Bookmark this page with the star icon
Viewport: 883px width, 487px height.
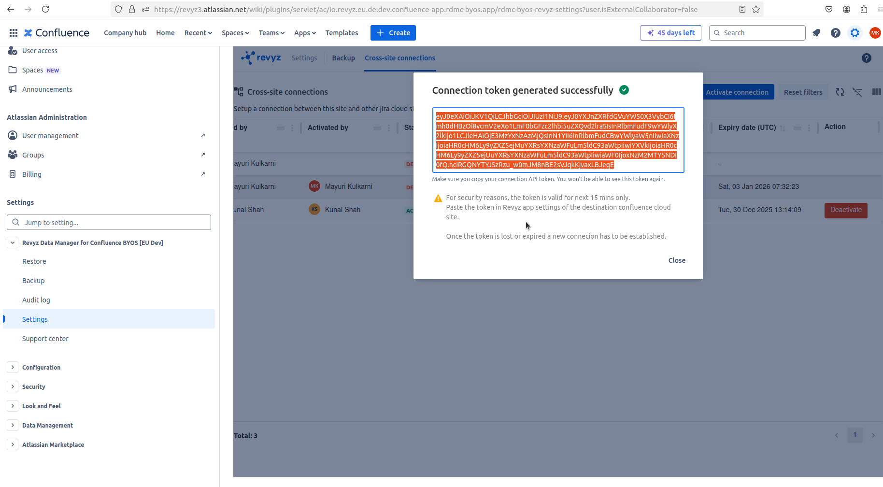pyautogui.click(x=756, y=9)
